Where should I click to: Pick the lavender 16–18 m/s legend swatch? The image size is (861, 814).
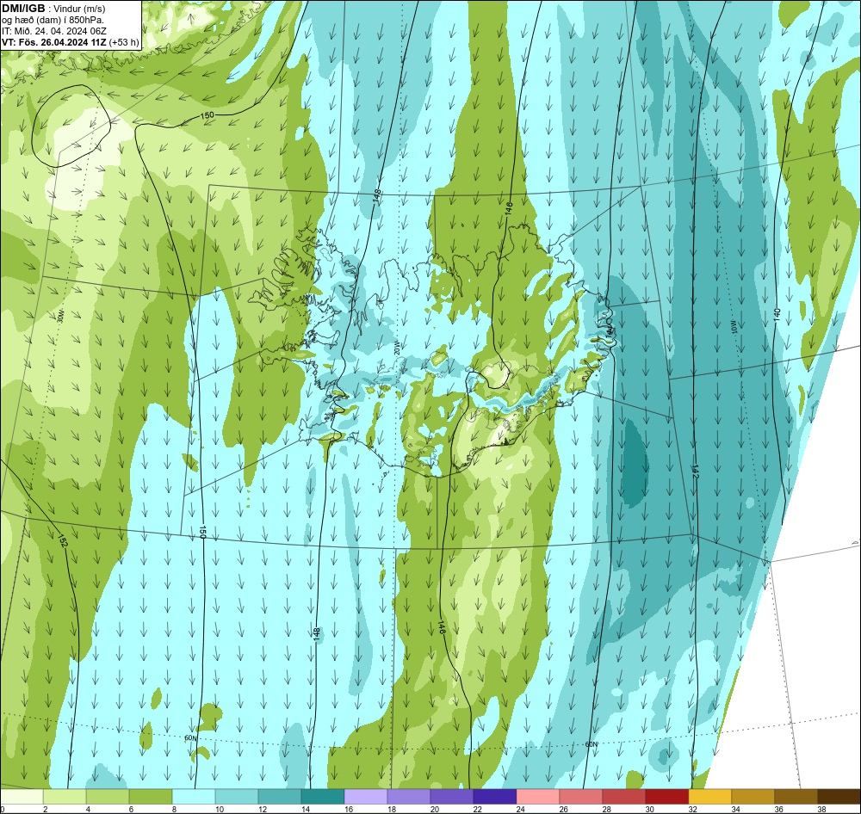click(x=366, y=797)
